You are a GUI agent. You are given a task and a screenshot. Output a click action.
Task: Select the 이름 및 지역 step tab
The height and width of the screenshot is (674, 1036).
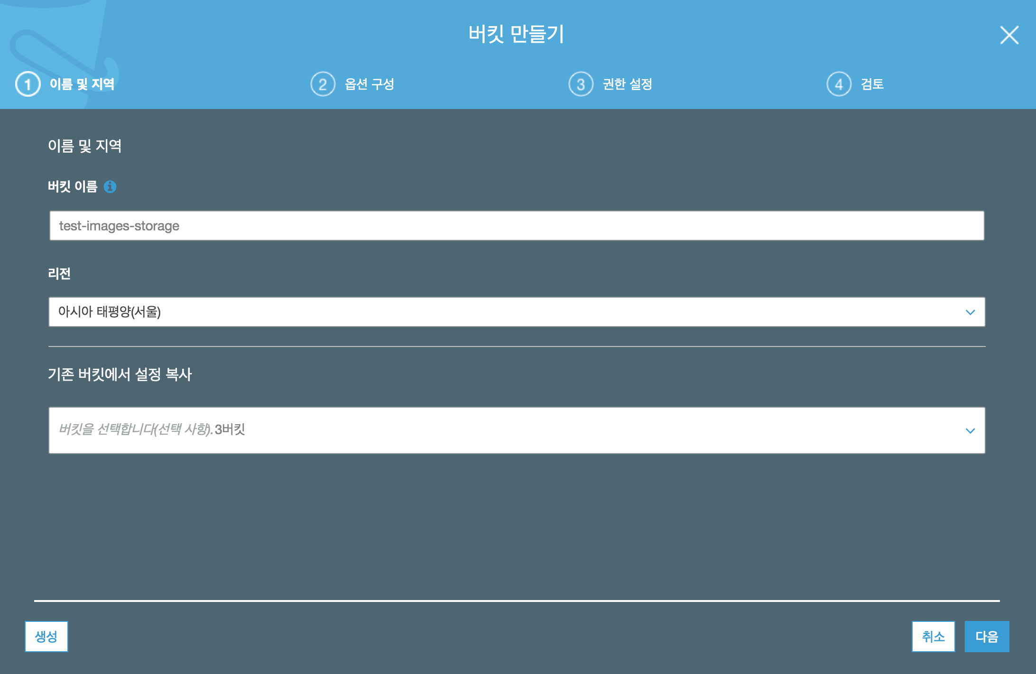click(x=82, y=84)
